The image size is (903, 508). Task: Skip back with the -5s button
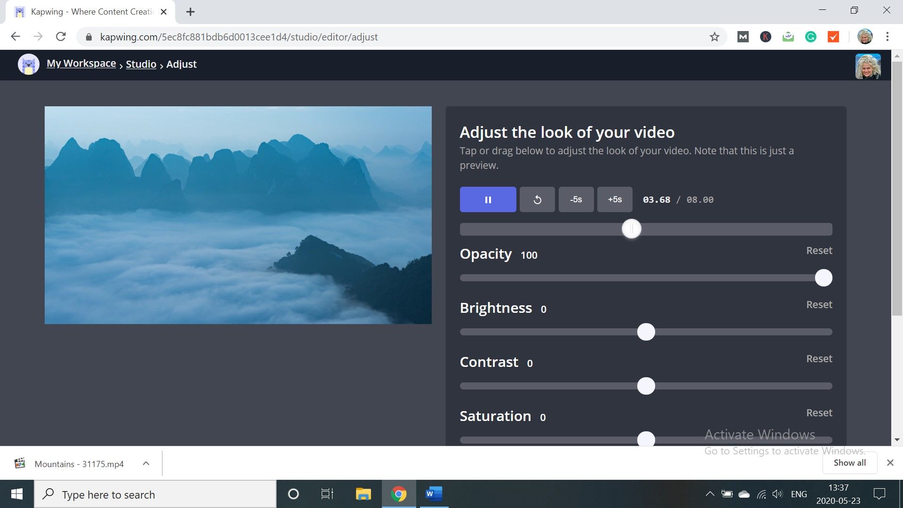point(576,199)
